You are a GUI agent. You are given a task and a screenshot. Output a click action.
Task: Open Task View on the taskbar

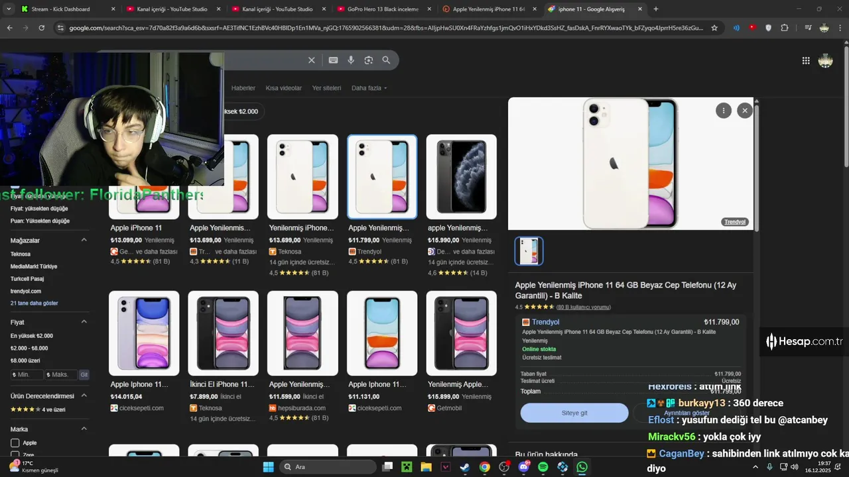[387, 467]
